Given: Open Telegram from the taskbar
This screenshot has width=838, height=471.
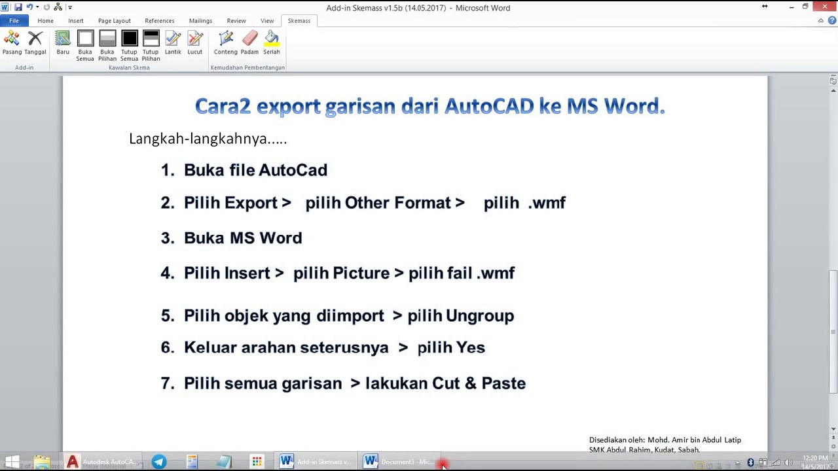Looking at the screenshot, I should (x=159, y=462).
